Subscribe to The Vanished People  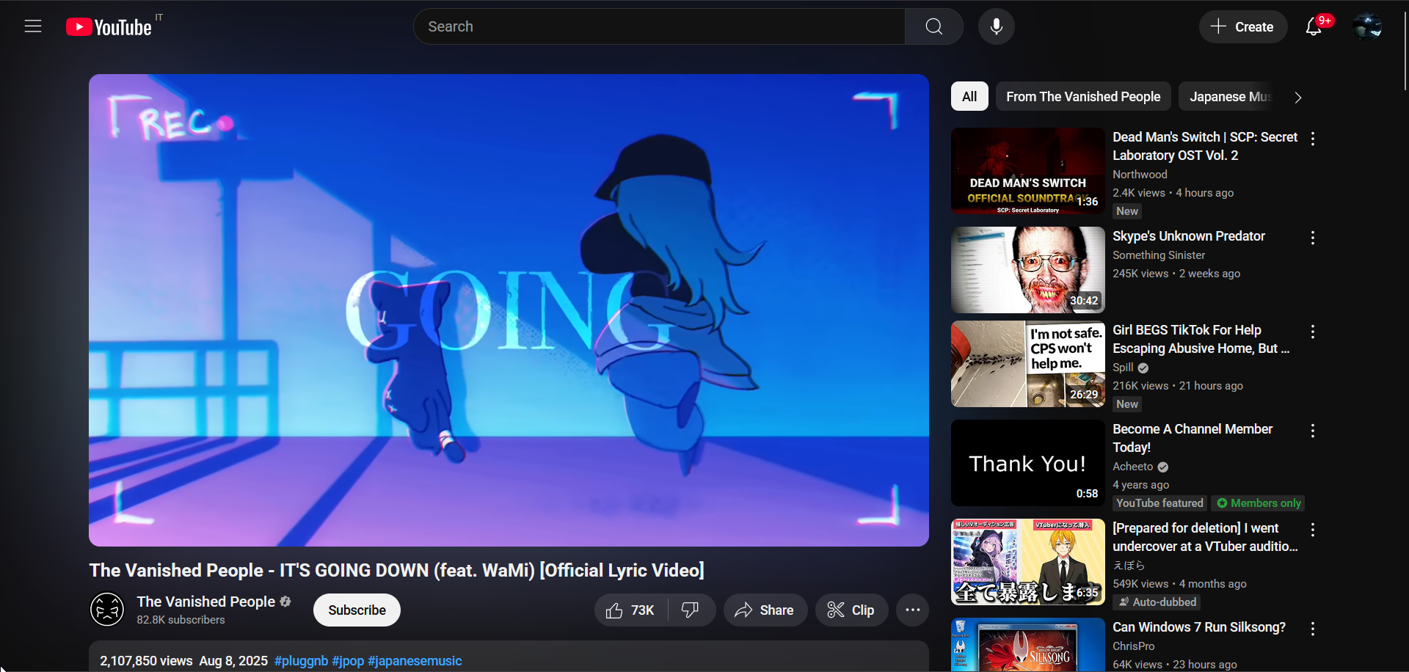click(x=357, y=610)
